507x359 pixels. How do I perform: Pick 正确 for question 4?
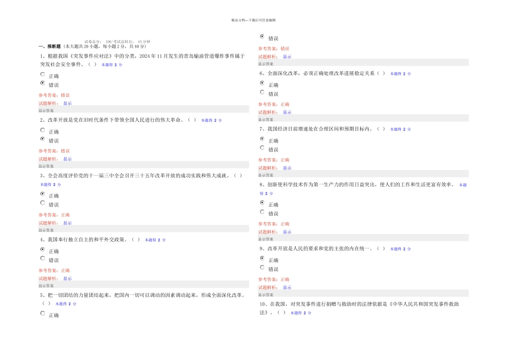click(42, 249)
